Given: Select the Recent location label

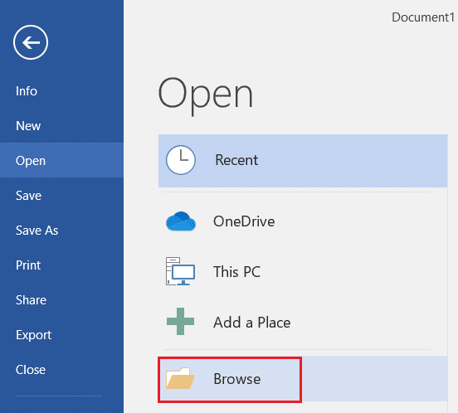Looking at the screenshot, I should pos(236,160).
